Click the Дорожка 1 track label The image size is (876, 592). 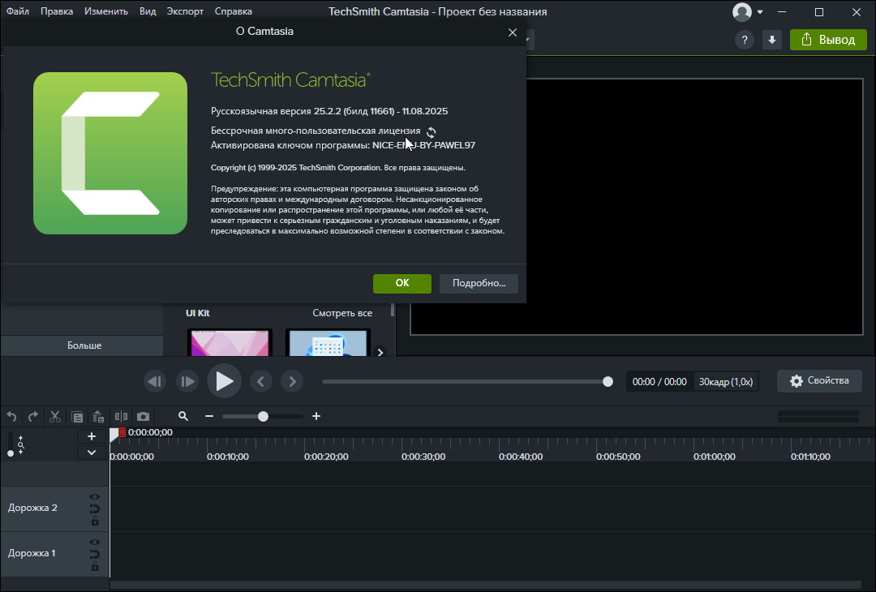32,553
